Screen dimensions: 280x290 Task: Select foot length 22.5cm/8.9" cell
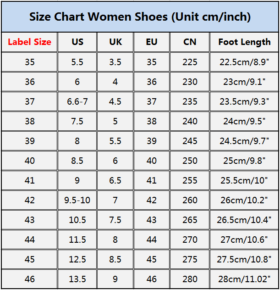244,62
